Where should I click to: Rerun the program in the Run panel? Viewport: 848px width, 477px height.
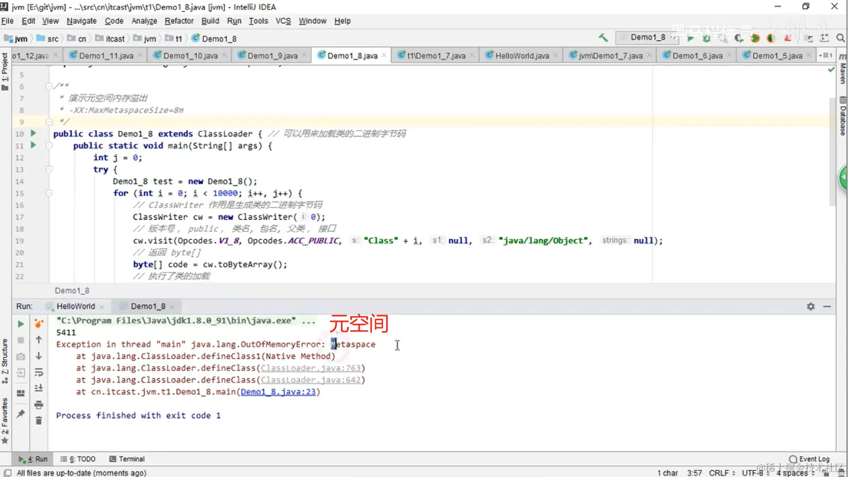click(21, 324)
